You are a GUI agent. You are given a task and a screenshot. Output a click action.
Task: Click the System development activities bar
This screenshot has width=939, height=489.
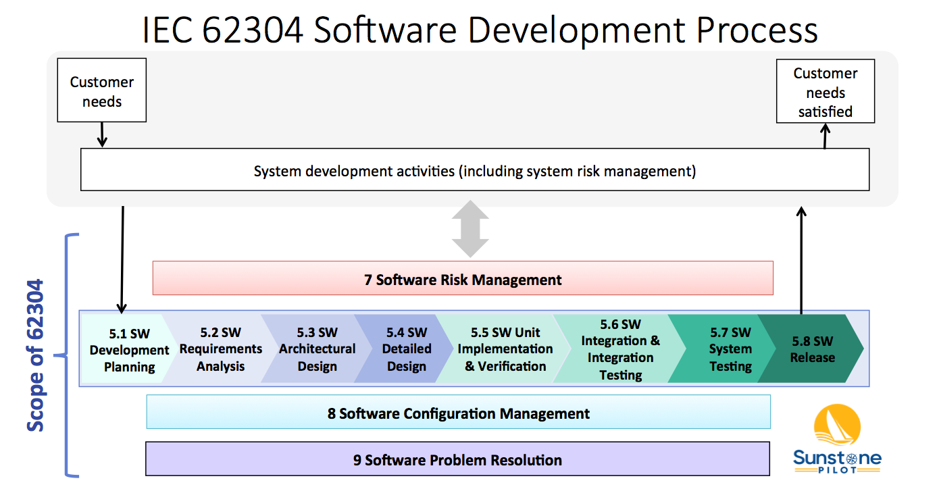pos(474,171)
